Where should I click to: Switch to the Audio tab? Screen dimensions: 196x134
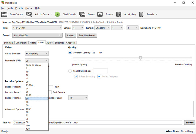pyautogui.click(x=49, y=43)
